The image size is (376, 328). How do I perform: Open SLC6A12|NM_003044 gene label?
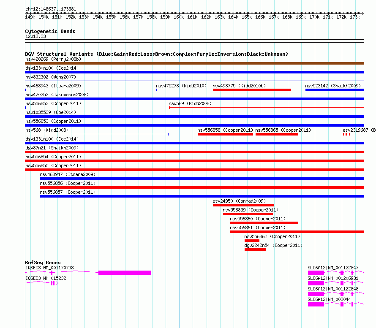pyautogui.click(x=329, y=299)
